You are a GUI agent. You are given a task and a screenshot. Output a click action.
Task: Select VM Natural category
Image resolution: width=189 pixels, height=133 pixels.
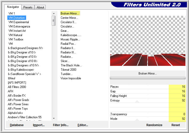[x=15, y=35]
